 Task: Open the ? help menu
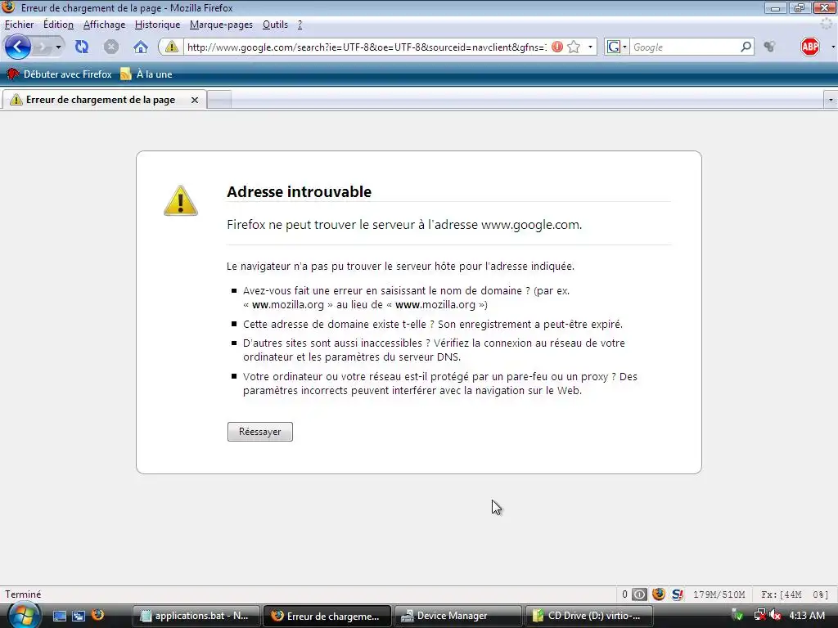coord(300,25)
